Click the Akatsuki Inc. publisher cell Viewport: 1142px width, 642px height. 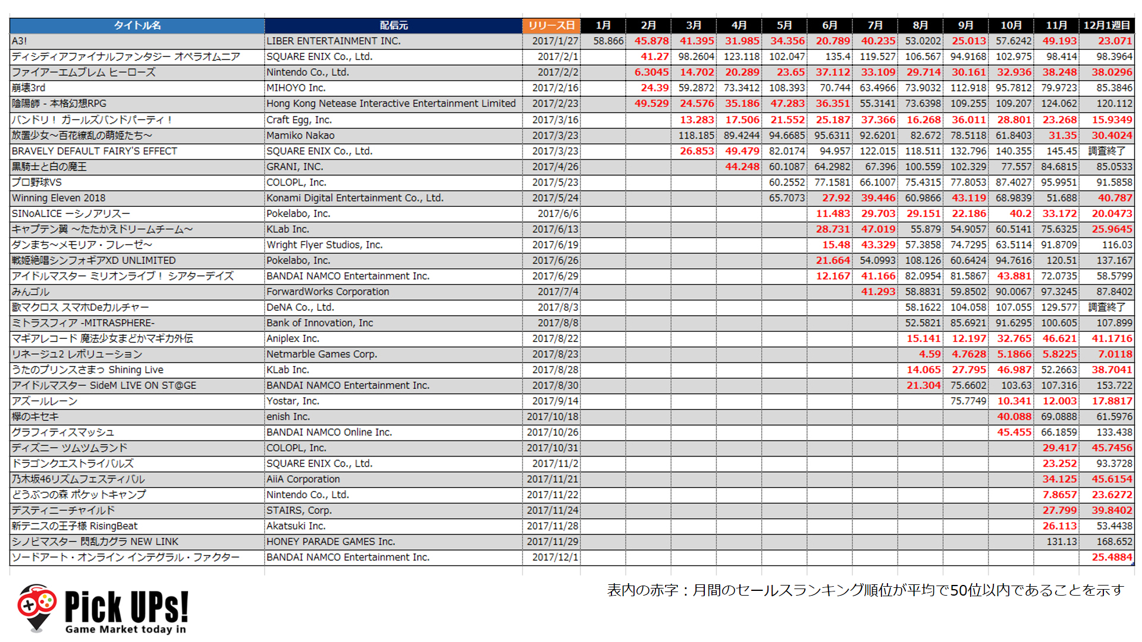coord(394,526)
